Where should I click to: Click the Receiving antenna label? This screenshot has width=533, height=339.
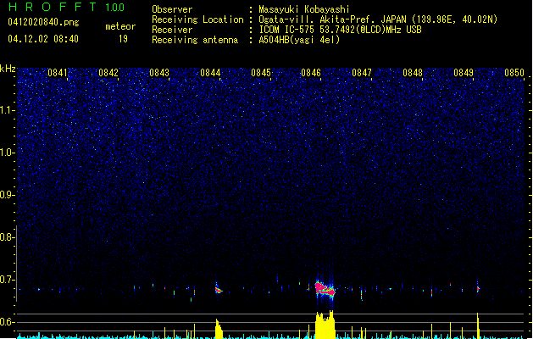point(195,40)
